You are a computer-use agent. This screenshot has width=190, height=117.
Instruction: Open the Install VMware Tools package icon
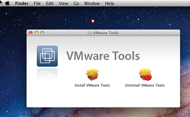(x=92, y=75)
